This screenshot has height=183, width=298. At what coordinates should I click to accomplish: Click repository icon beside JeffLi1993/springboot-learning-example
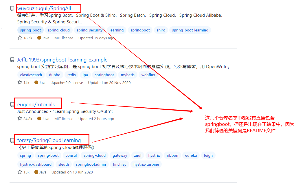pyautogui.click(x=12, y=60)
